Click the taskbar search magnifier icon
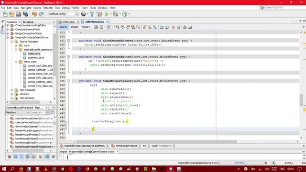The width and height of the screenshot is (306, 172). tap(12, 169)
